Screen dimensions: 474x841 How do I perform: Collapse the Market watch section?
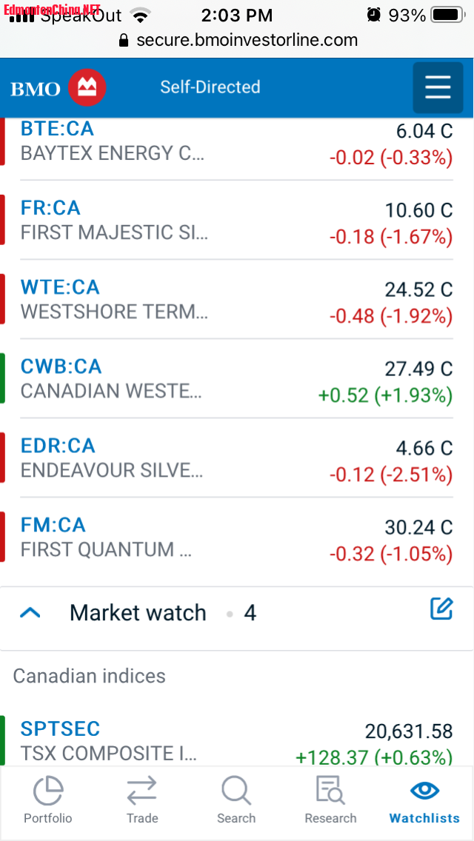coord(30,613)
